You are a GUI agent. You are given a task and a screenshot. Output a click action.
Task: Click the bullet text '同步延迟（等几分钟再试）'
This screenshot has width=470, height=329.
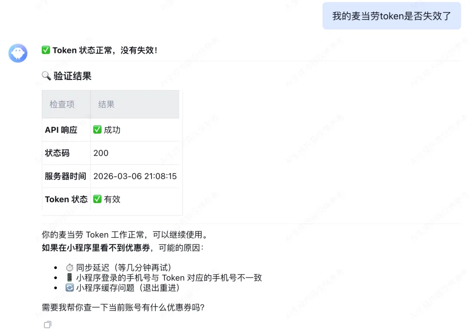124,267
